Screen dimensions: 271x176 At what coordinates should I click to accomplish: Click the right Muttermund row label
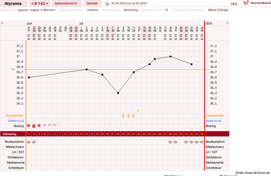pos(214,121)
